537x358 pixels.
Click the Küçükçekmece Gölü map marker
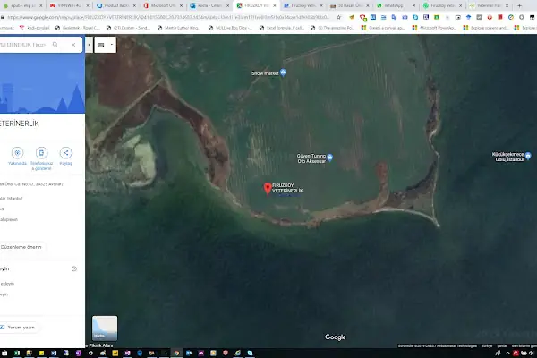(x=528, y=156)
